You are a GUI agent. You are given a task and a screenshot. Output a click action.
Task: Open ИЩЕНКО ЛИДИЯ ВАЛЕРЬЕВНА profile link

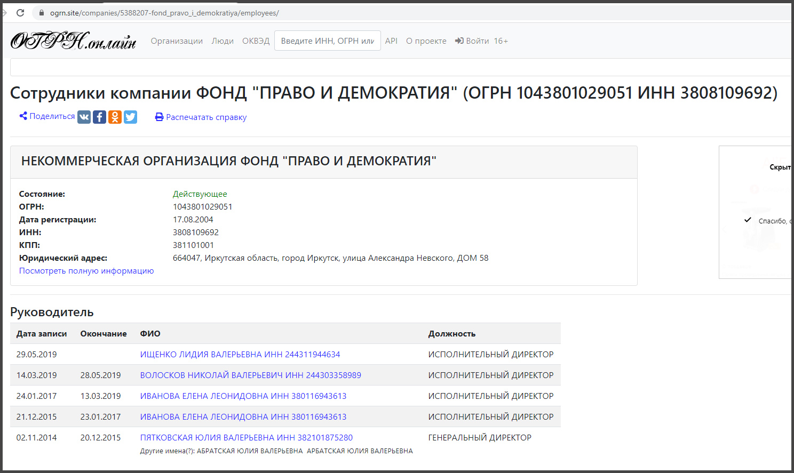240,355
